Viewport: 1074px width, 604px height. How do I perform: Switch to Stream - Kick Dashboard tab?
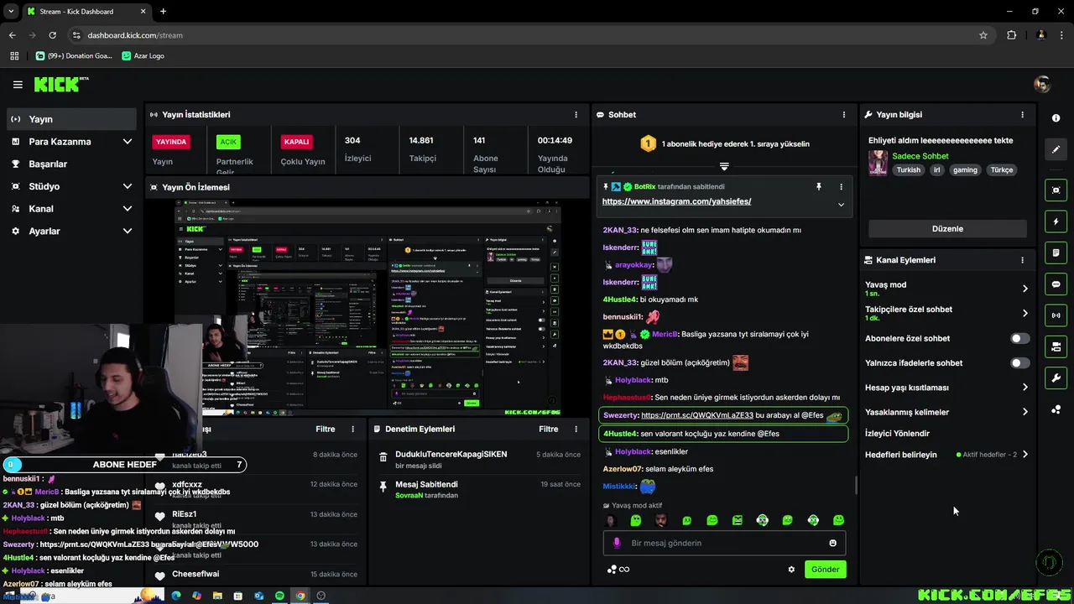click(86, 12)
